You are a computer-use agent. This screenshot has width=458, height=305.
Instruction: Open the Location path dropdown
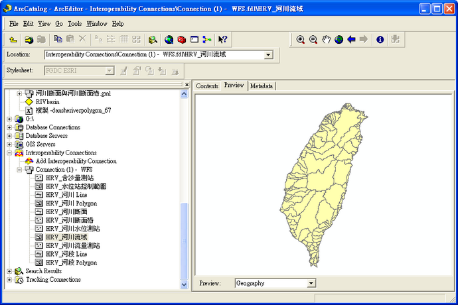tap(268, 55)
